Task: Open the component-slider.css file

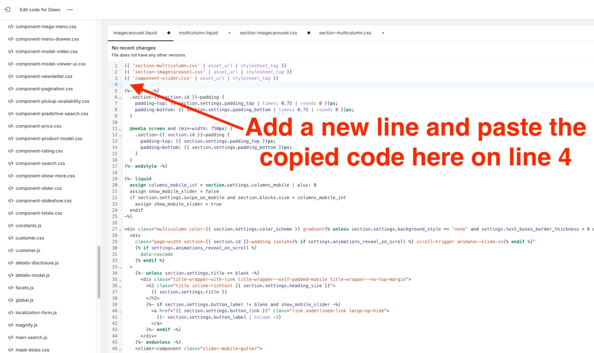Action: point(38,188)
